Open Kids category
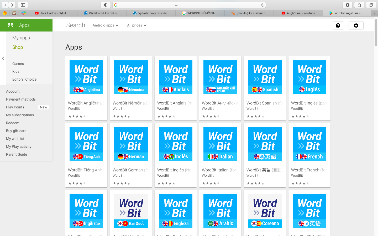The height and width of the screenshot is (236, 378). (x=16, y=71)
